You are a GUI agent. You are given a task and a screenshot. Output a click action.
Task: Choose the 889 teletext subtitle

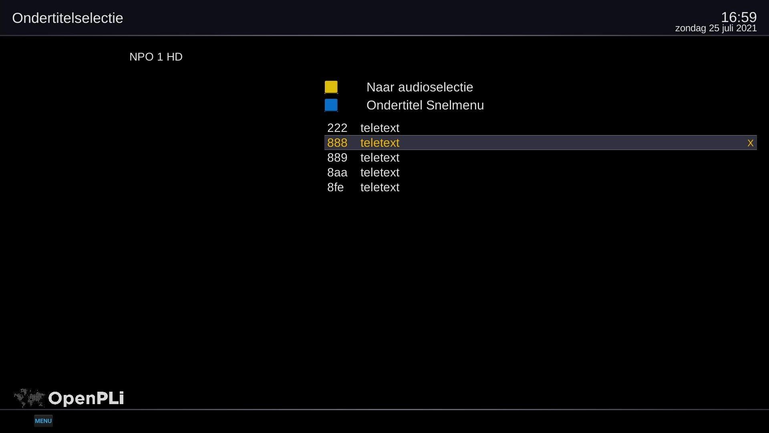pos(379,158)
